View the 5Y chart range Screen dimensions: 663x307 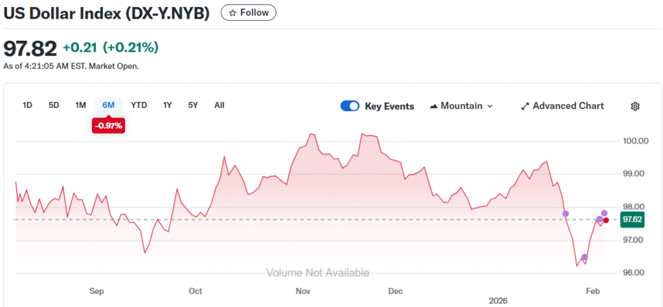click(193, 105)
